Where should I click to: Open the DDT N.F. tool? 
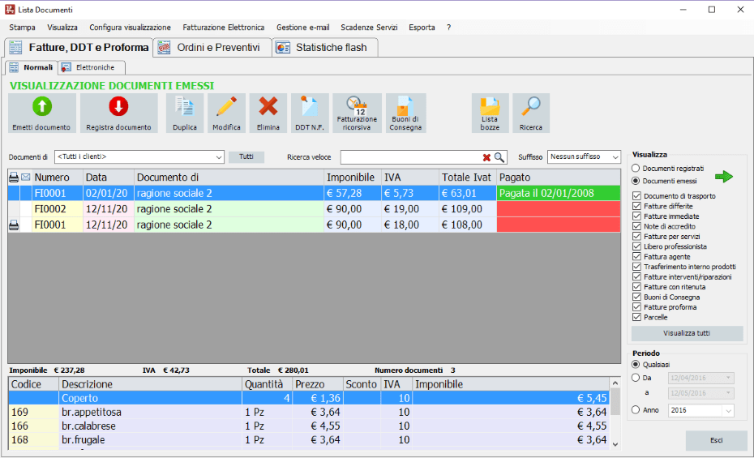pyautogui.click(x=310, y=113)
